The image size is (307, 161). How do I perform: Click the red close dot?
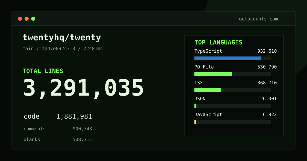point(20,19)
